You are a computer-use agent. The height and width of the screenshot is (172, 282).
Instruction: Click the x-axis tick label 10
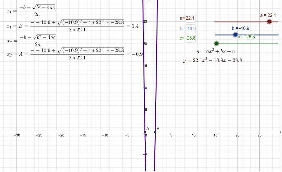(194, 135)
